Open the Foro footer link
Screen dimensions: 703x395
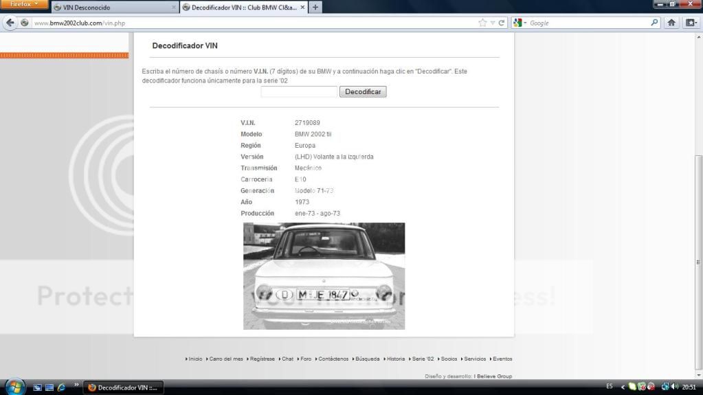[305, 359]
